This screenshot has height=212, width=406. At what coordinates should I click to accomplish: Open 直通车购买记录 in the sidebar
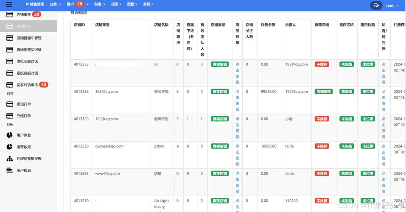click(x=29, y=50)
